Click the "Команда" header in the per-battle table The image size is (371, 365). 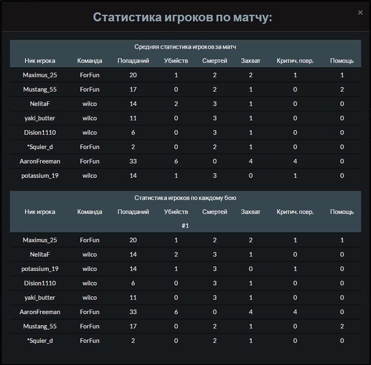90,212
